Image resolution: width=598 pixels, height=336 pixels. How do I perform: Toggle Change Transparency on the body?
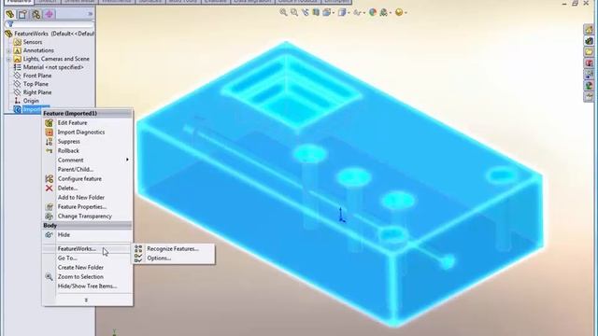84,216
